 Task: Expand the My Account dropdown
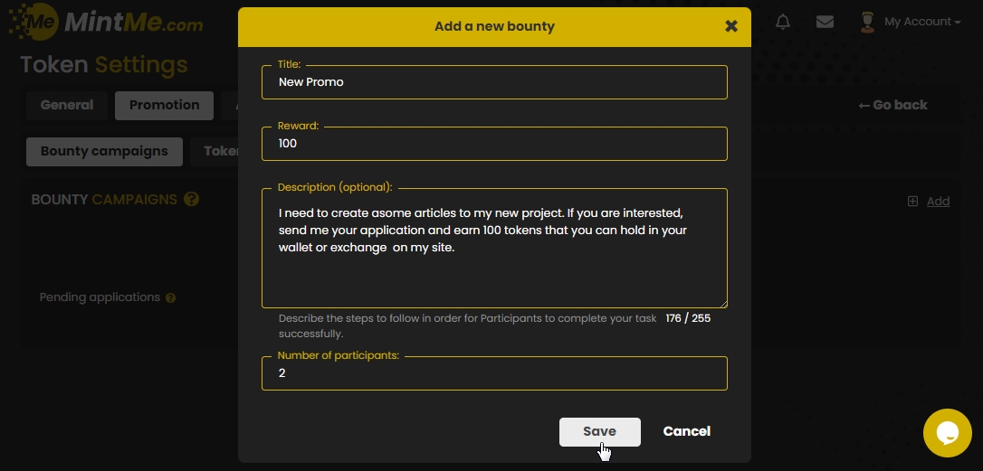point(921,22)
